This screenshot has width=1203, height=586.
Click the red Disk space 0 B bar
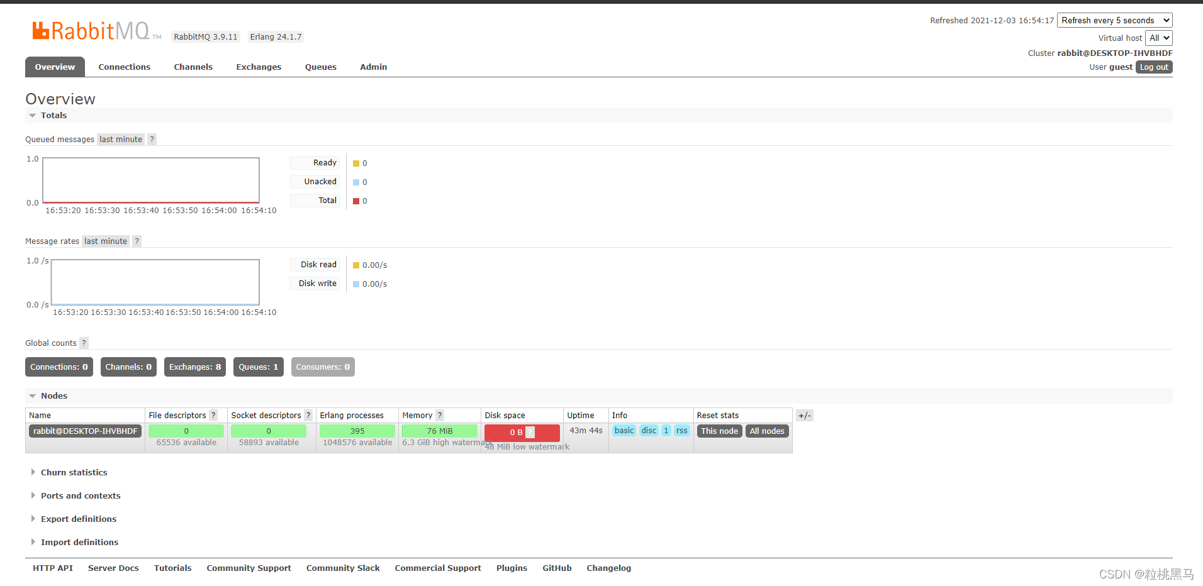point(522,433)
